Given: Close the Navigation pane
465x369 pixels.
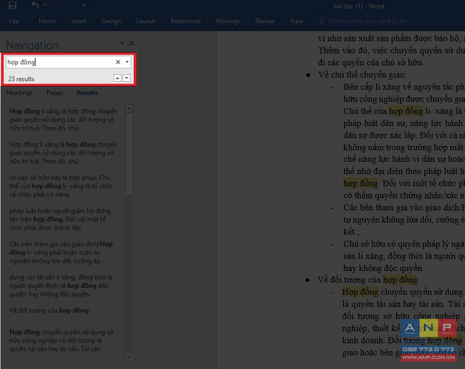Looking at the screenshot, I should coord(131,43).
